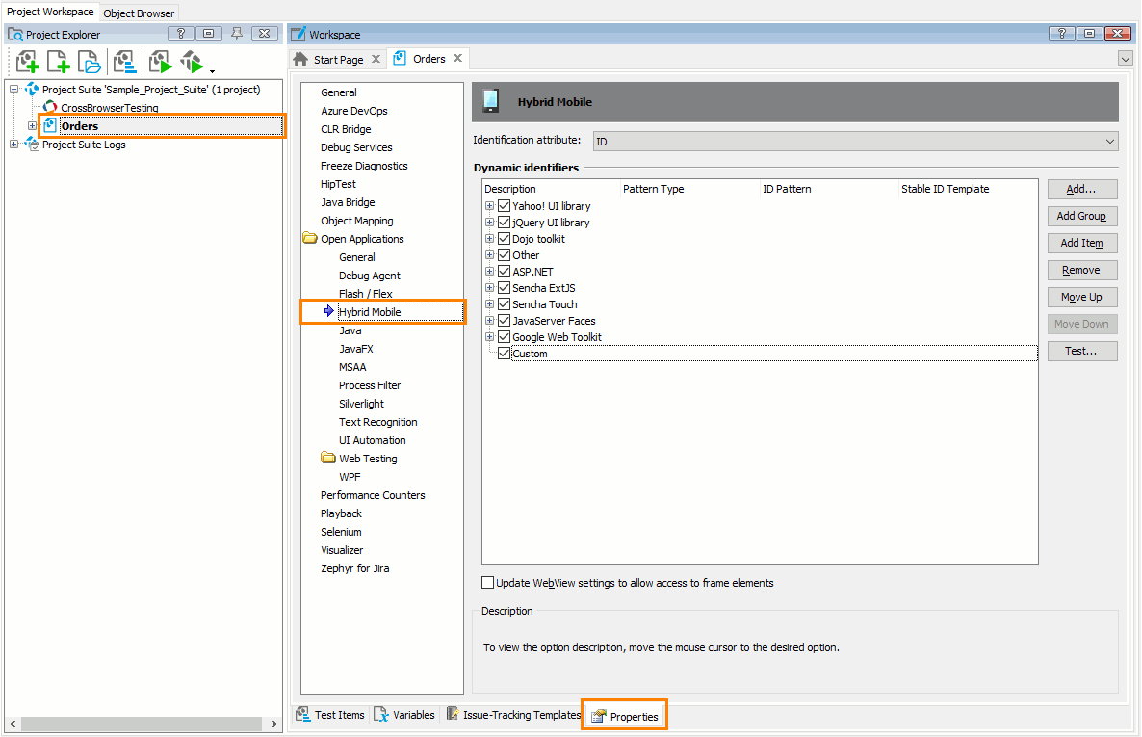
Task: Click the Project Explorer pin icon
Action: coord(237,34)
